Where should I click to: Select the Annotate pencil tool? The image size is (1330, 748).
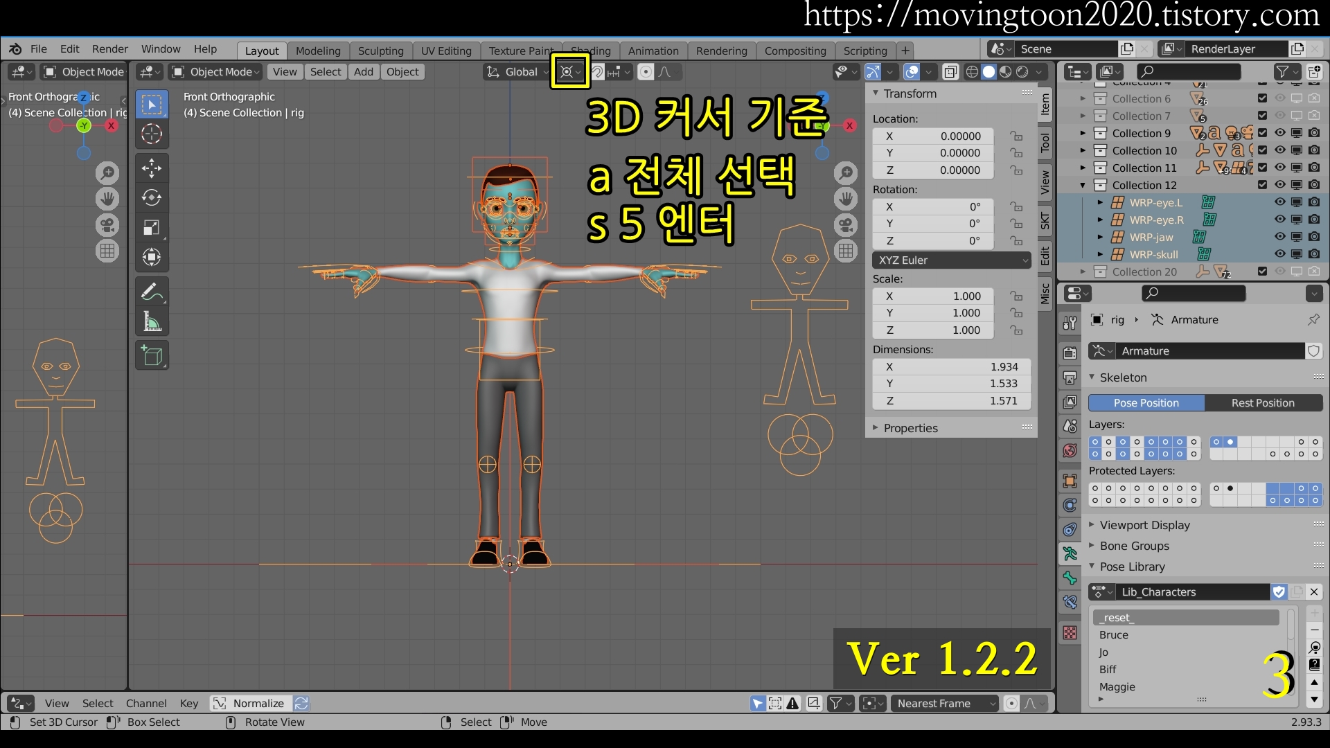coord(152,292)
